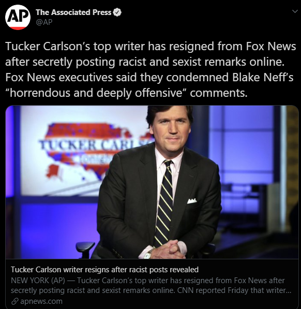This screenshot has width=301, height=309.
Task: Click the office chair armrest in photo
Action: click(x=85, y=246)
